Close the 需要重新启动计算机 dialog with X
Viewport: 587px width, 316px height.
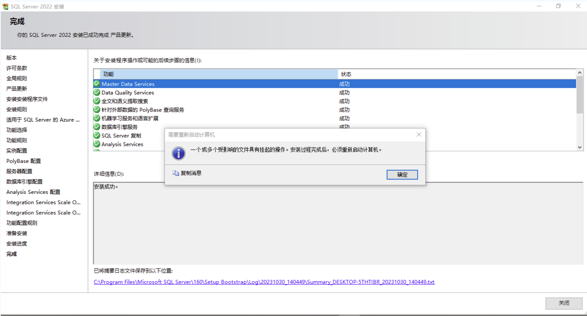pyautogui.click(x=419, y=135)
